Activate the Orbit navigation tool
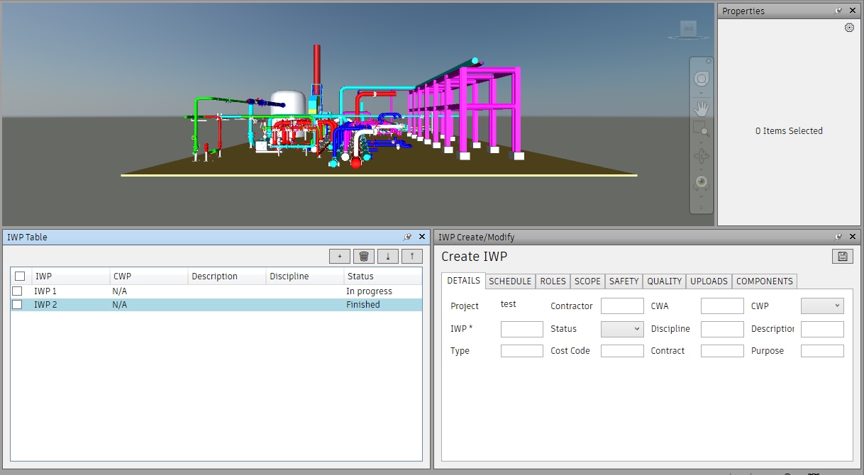Screen dimensions: 864x475 pos(702,156)
